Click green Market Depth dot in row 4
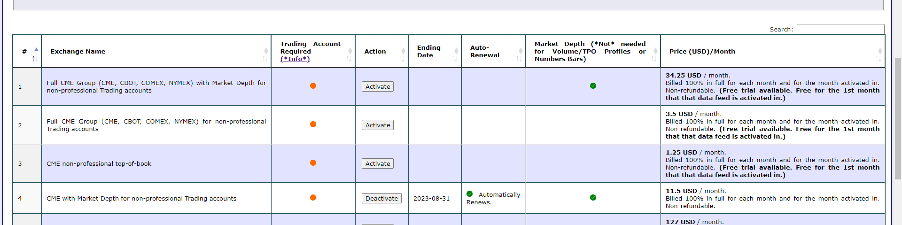 (x=593, y=198)
